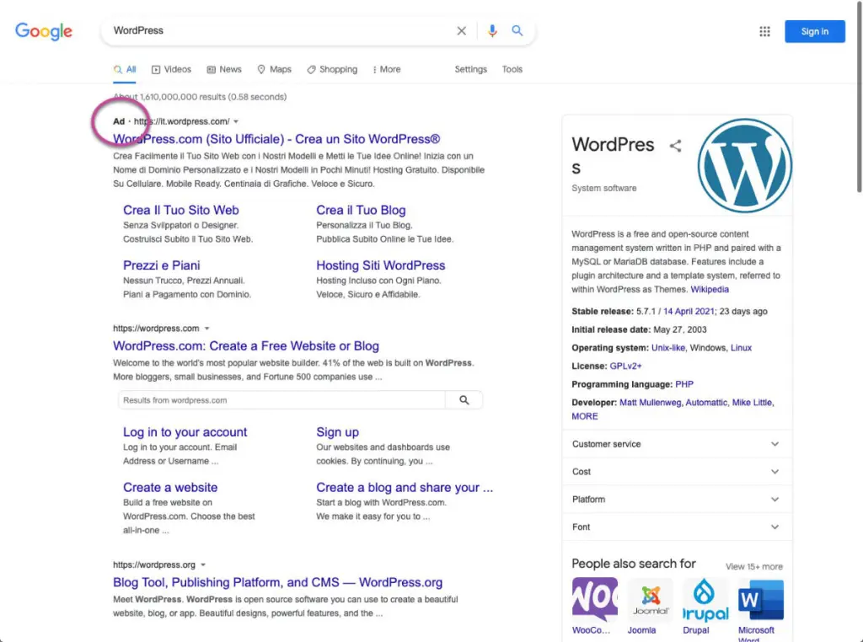Open Blog Tool, Publishing Platform WordPress.org result

tap(277, 582)
